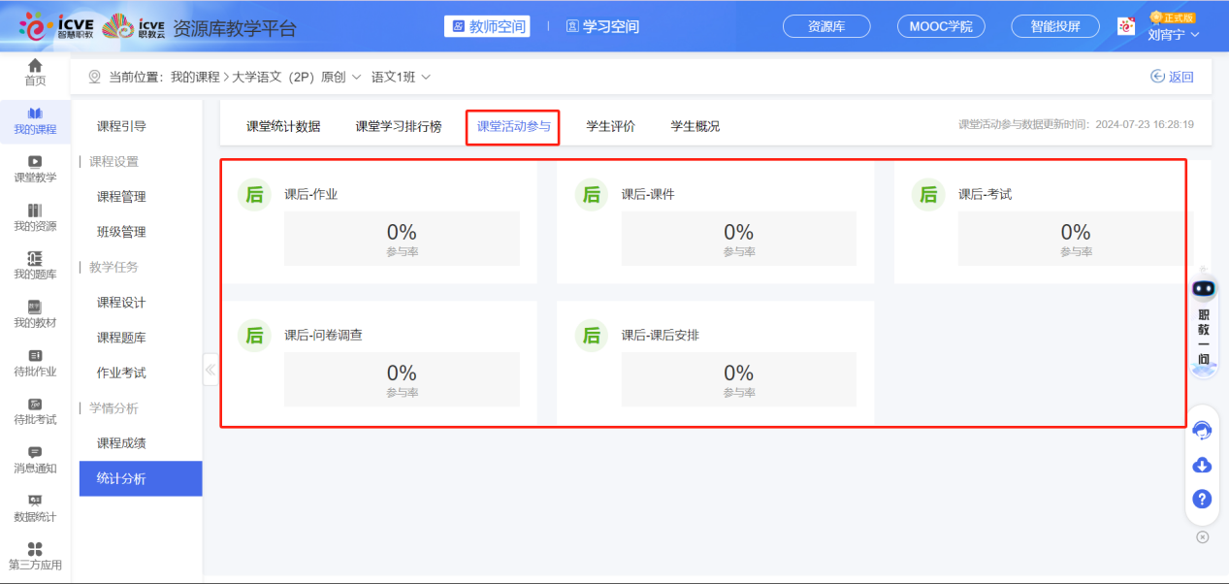This screenshot has height=584, width=1229.
Task: Open 资源库 from the top bar
Action: (825, 26)
